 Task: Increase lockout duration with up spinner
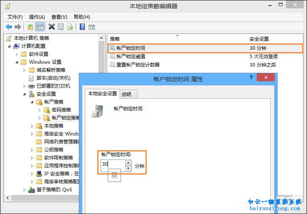pyautogui.click(x=128, y=163)
